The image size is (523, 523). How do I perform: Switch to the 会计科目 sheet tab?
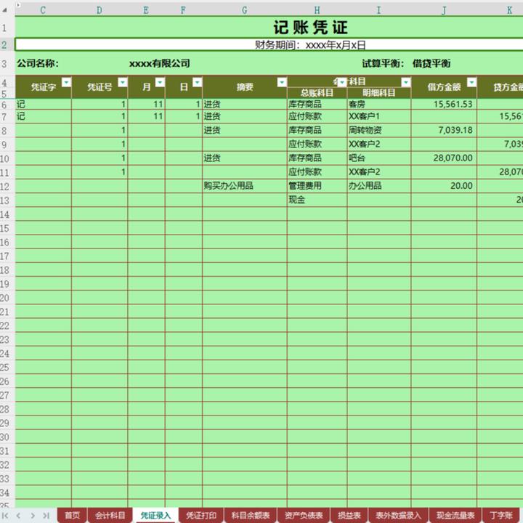(x=110, y=516)
